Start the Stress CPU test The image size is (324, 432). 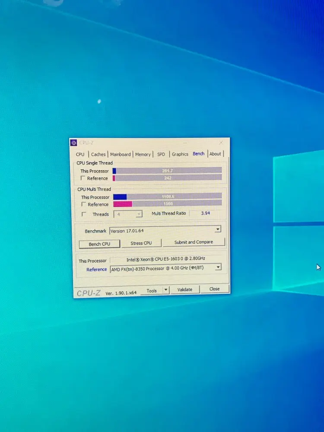click(141, 243)
